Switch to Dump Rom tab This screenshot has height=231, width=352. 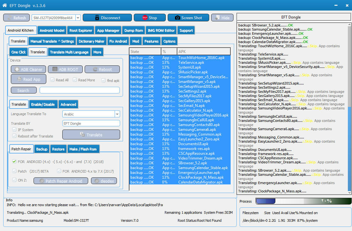pos(134,31)
